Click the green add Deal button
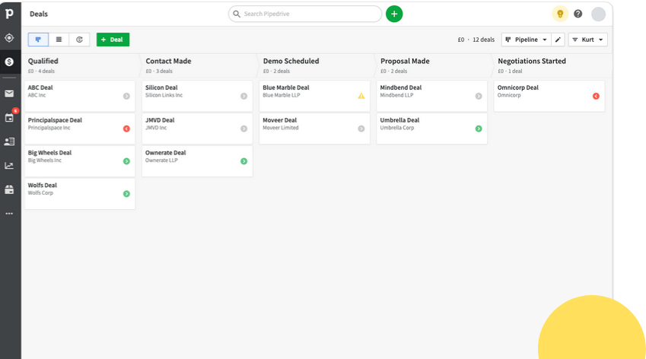This screenshot has width=646, height=359. coord(113,40)
